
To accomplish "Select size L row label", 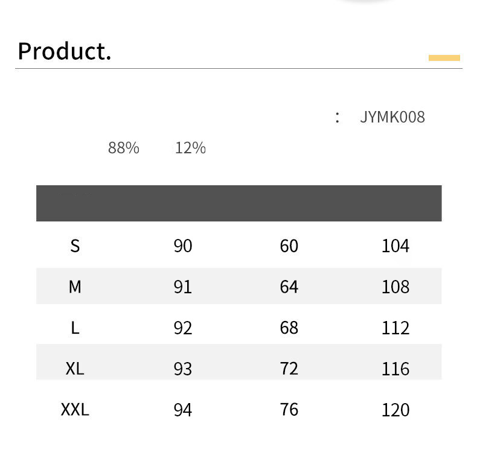I will [75, 328].
